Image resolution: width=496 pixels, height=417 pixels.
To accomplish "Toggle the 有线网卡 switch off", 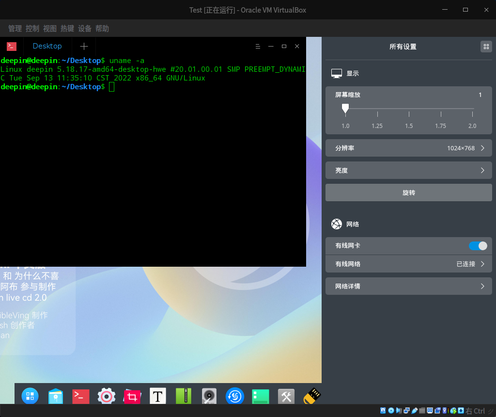I will click(x=478, y=246).
